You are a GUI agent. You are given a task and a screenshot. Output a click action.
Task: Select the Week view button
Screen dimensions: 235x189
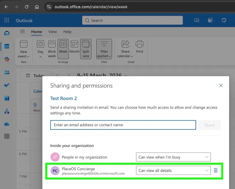(x=63, y=49)
